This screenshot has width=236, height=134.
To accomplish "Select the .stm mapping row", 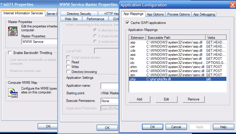I will 178,75.
